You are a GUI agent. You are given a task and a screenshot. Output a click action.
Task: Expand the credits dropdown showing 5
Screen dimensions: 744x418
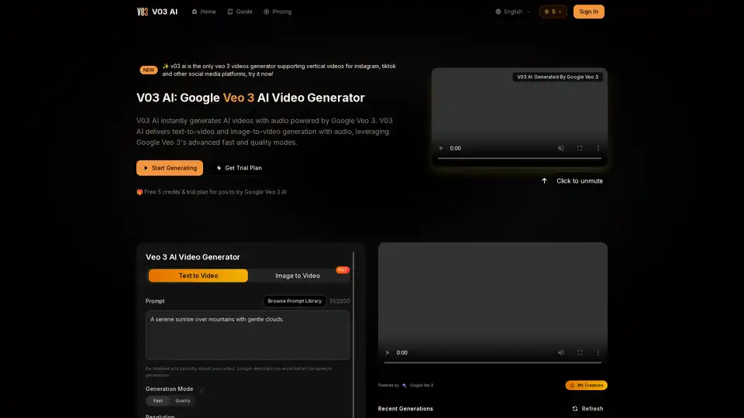(x=553, y=12)
